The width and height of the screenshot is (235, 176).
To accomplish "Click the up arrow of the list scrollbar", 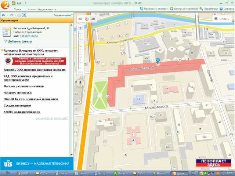I will pos(71,25).
